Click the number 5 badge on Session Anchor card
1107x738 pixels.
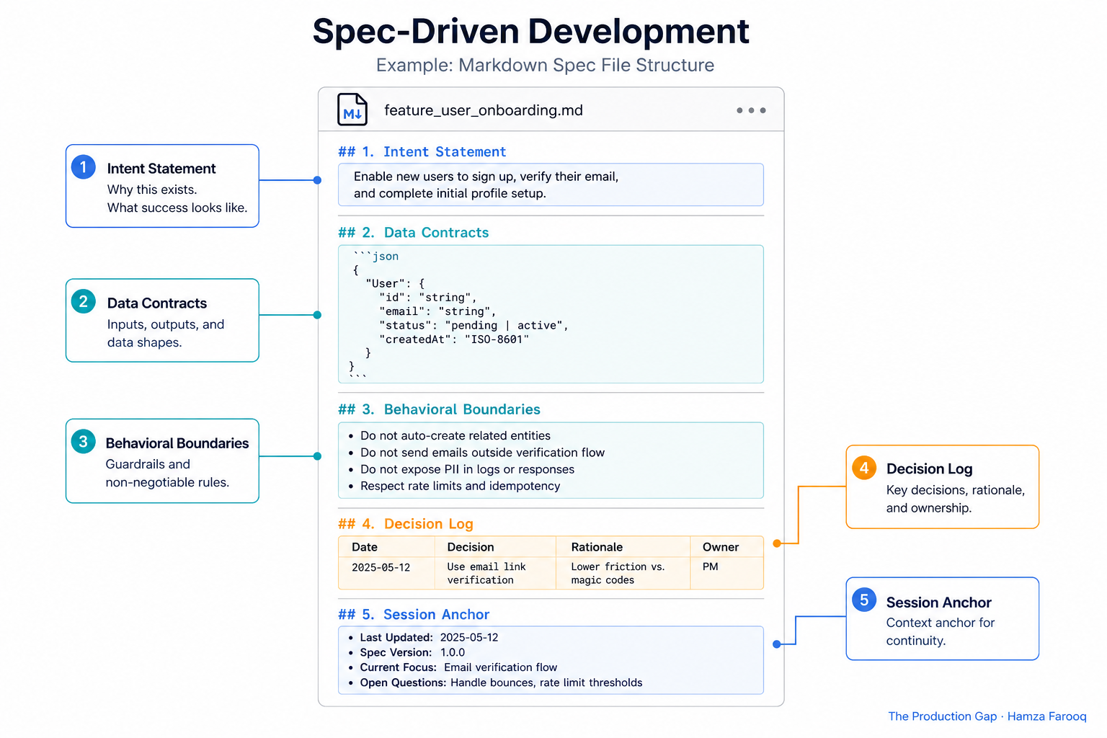coord(864,600)
